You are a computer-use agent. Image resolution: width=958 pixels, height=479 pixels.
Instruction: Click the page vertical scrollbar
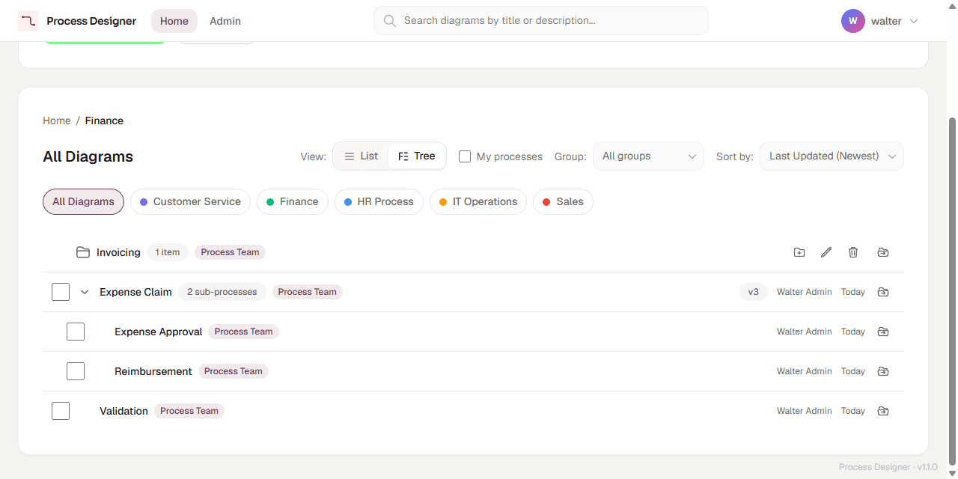(x=952, y=292)
